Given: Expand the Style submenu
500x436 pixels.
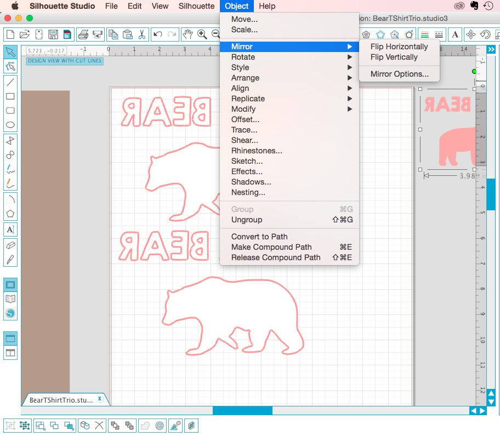Looking at the screenshot, I should pyautogui.click(x=289, y=67).
